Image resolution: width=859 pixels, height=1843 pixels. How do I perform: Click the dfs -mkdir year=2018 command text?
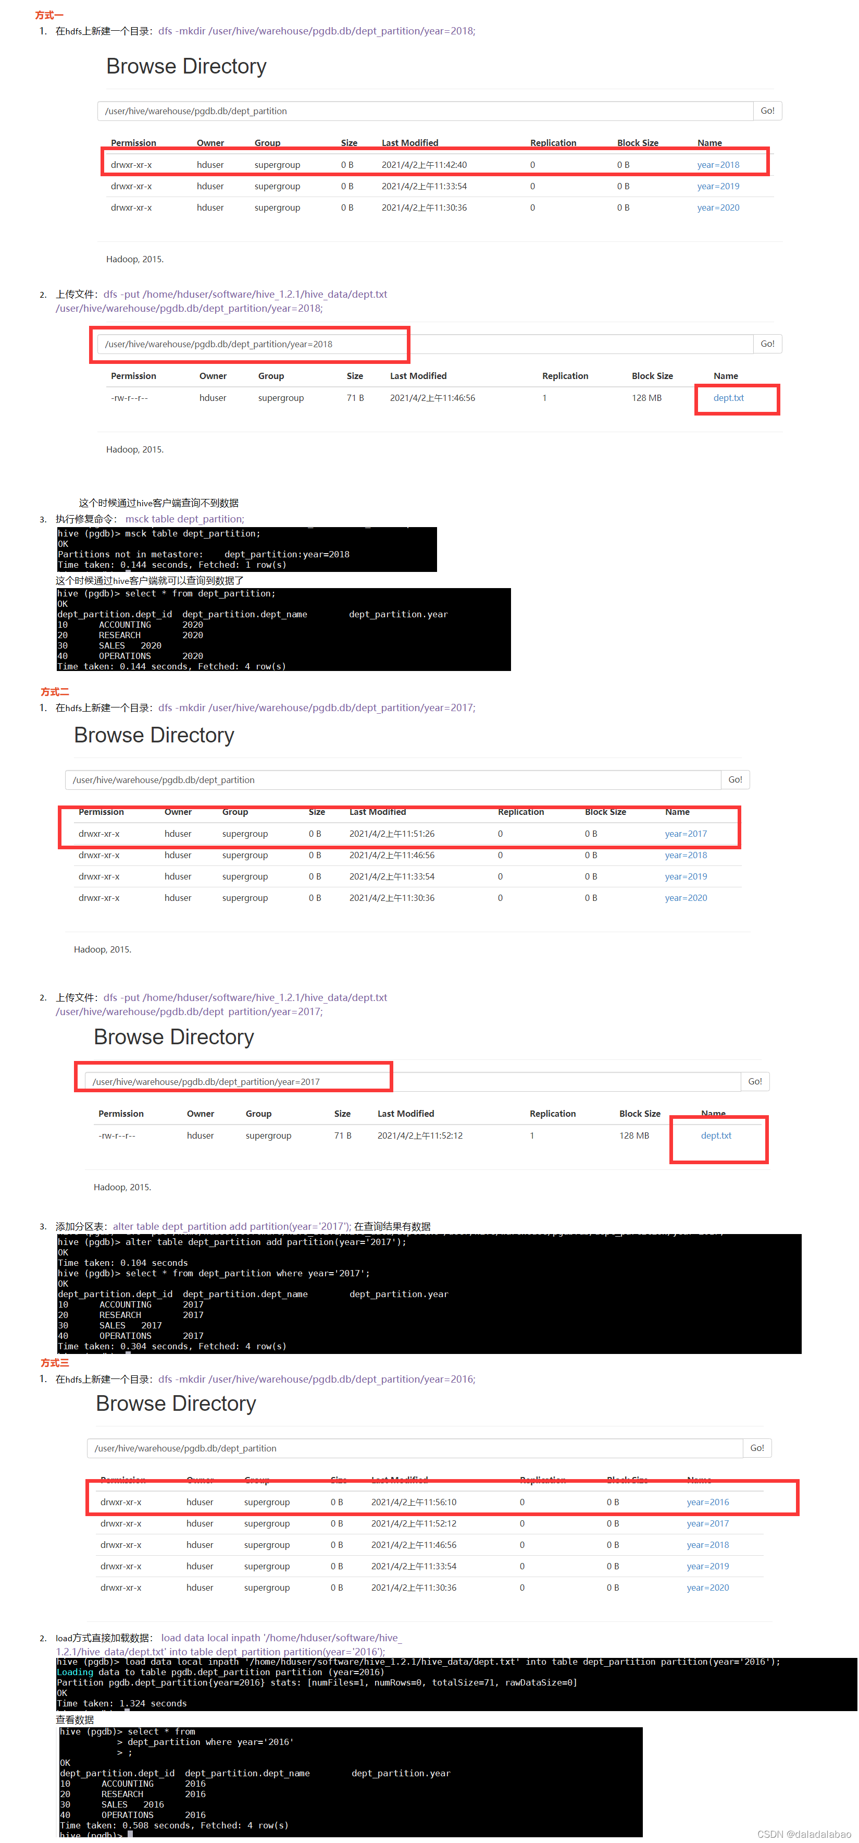(x=317, y=31)
